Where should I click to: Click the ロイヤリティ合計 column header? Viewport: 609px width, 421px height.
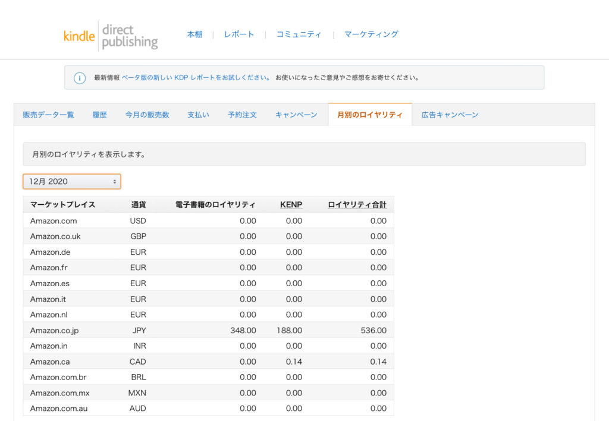click(x=357, y=205)
